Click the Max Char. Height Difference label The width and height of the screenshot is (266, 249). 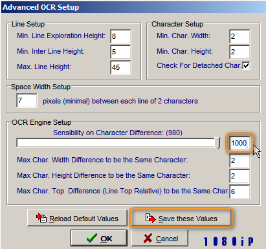click(104, 175)
